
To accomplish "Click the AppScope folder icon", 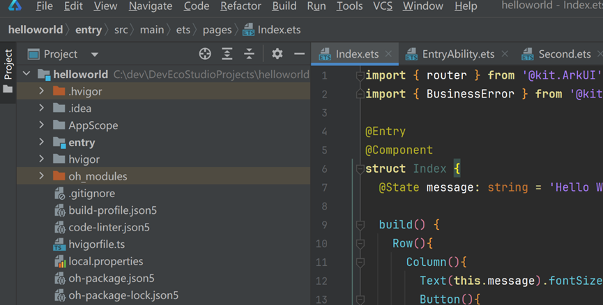I will point(59,125).
